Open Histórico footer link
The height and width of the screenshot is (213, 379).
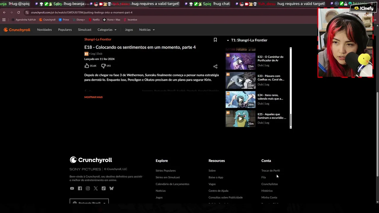pyautogui.click(x=267, y=191)
